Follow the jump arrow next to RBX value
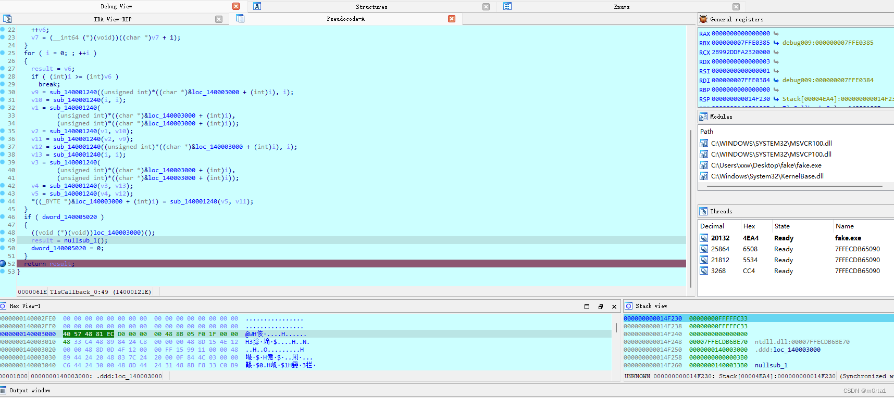Screen dimensions: 894x398 pos(776,43)
